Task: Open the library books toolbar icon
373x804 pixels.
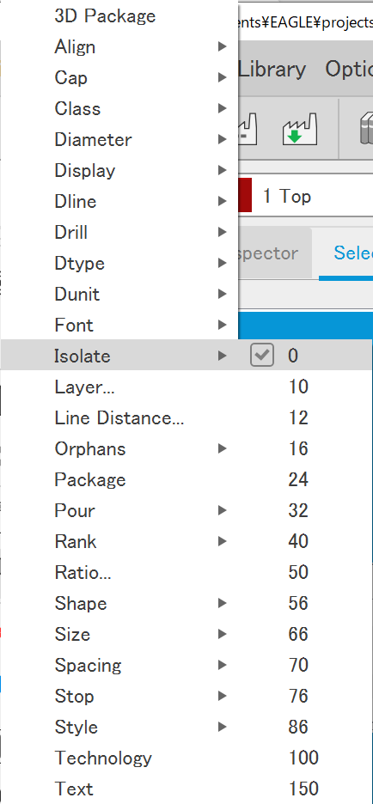Action: pos(364,129)
